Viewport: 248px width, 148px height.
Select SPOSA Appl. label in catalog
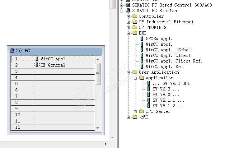(159, 39)
